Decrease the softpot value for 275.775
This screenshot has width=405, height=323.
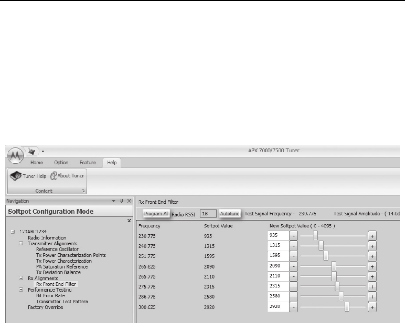[x=293, y=287]
